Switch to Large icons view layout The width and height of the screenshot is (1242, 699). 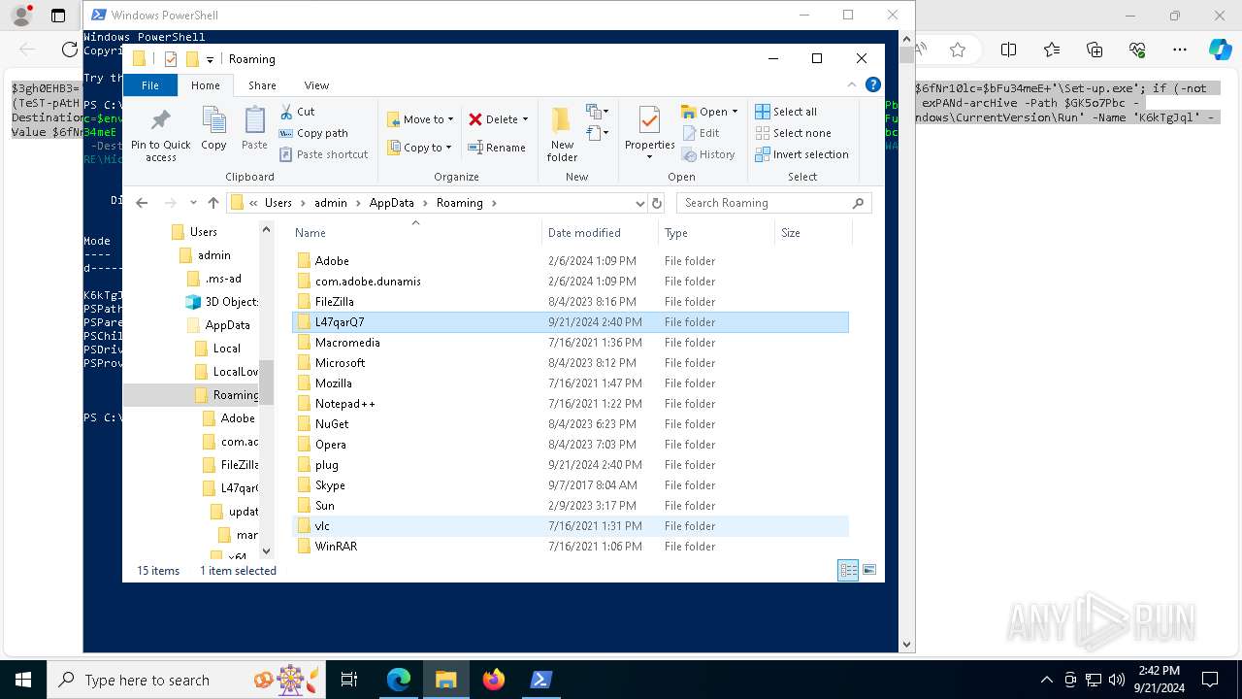point(869,571)
